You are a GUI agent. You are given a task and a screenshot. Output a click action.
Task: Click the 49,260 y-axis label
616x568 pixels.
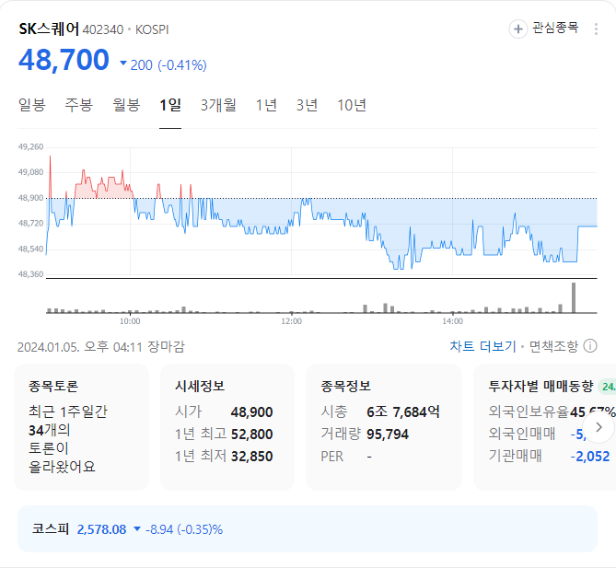pyautogui.click(x=30, y=147)
